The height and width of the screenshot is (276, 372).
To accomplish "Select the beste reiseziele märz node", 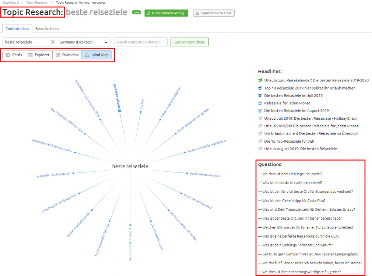I will pos(198,201).
